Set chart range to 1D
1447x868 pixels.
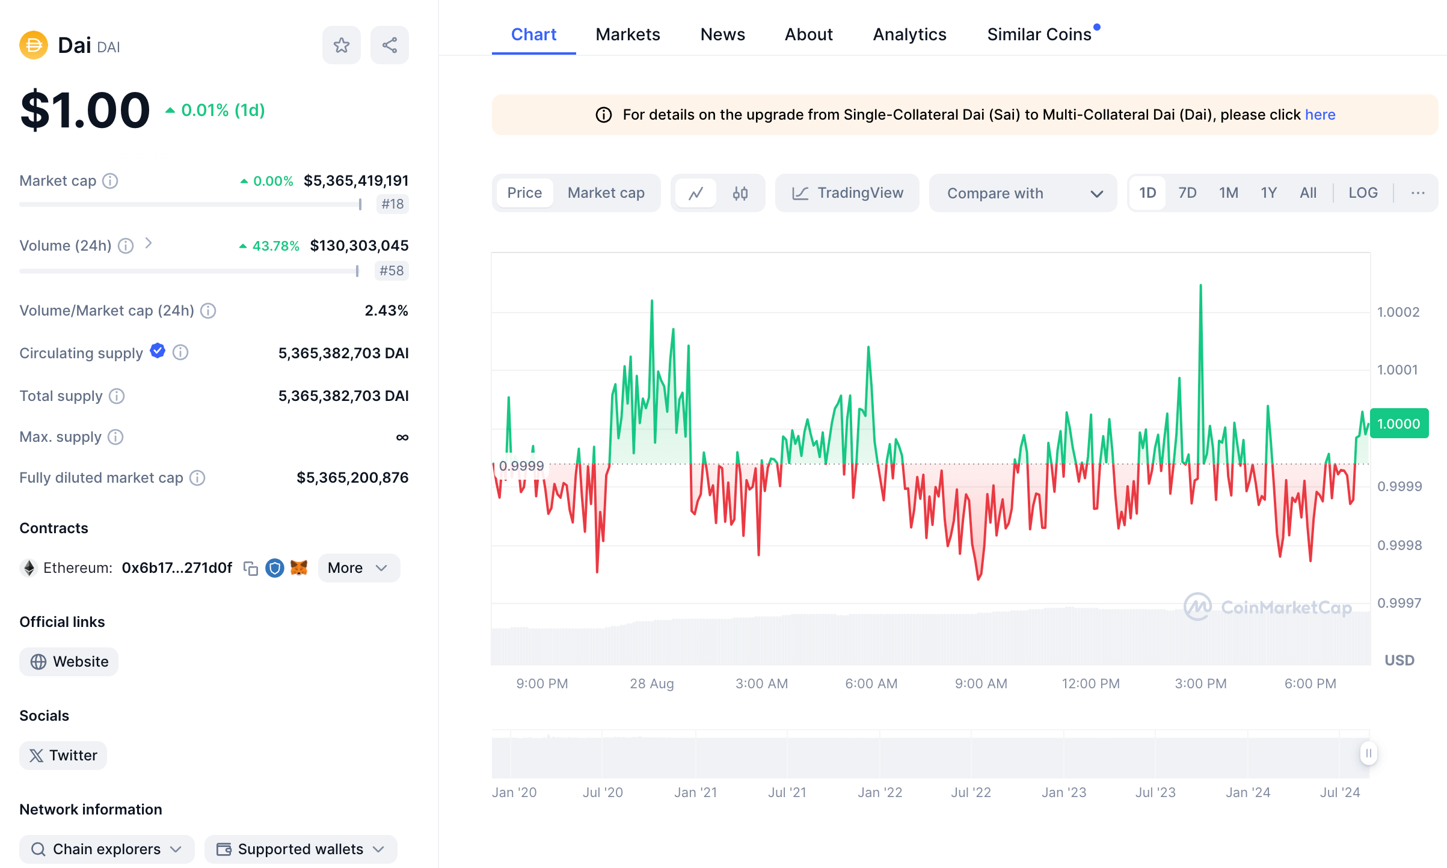[1147, 193]
